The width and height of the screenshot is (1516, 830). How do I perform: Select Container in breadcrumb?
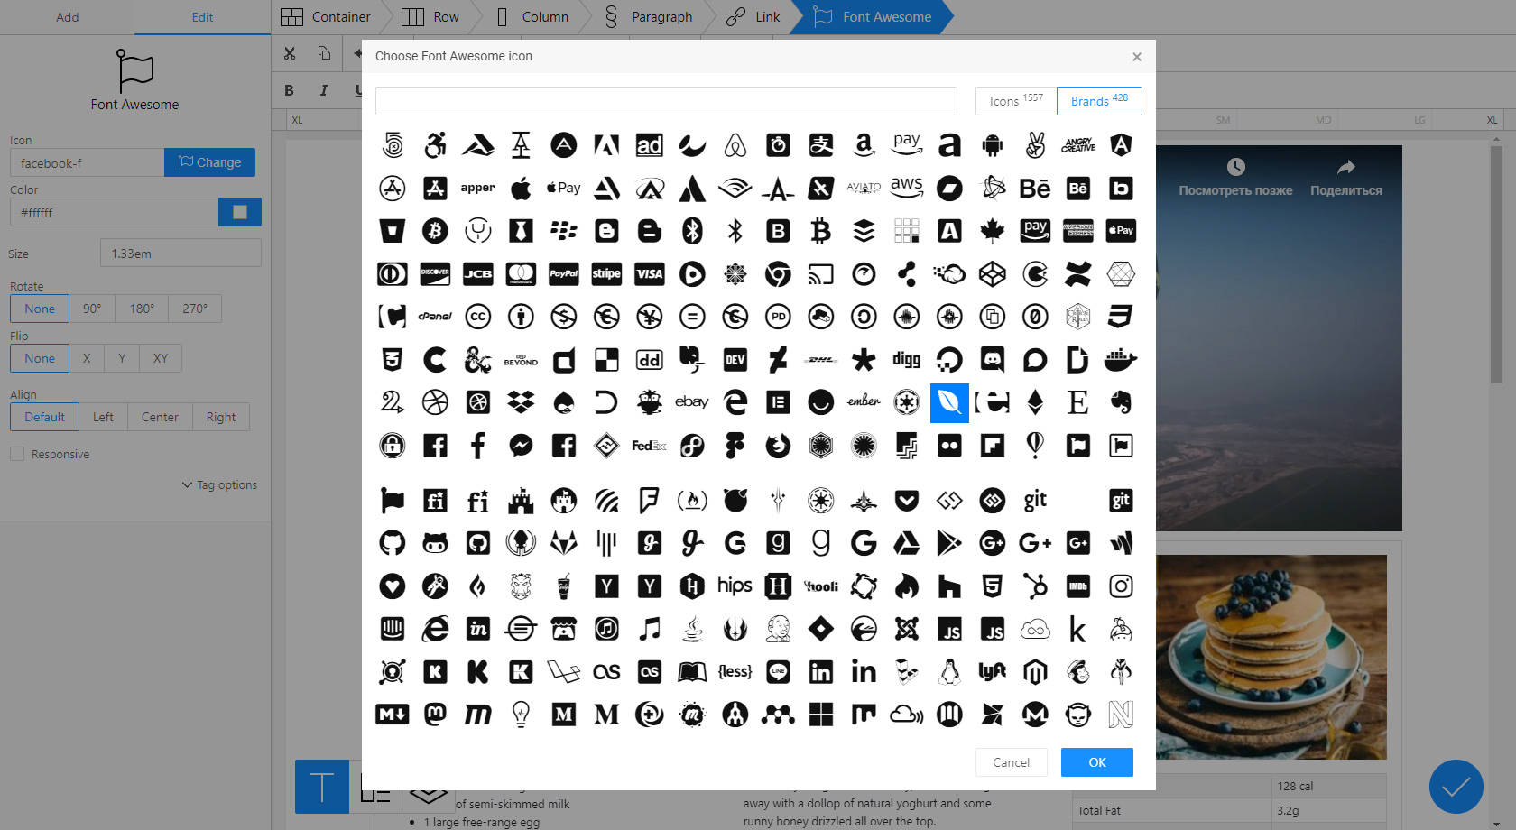click(x=326, y=17)
